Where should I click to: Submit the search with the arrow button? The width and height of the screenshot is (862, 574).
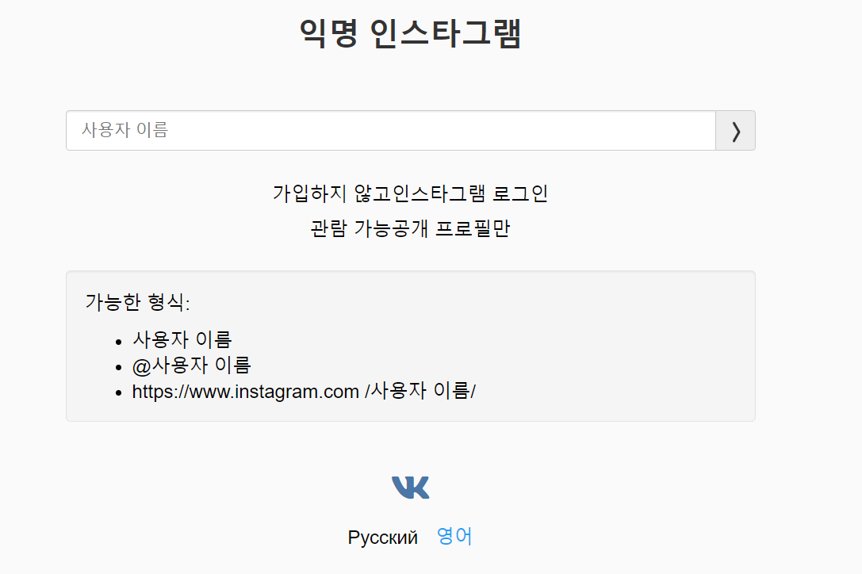pyautogui.click(x=736, y=130)
